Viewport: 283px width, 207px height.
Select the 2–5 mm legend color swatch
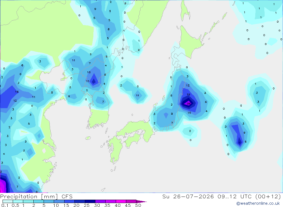(38, 201)
